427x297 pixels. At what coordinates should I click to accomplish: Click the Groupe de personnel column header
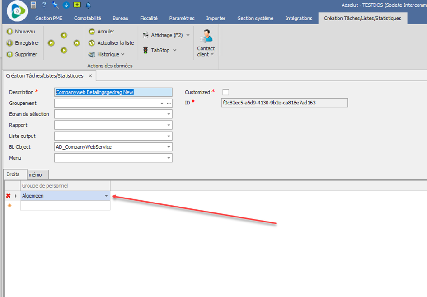[66, 186]
